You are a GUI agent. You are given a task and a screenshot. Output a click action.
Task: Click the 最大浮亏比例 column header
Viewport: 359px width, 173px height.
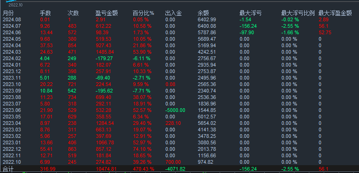(x=298, y=13)
